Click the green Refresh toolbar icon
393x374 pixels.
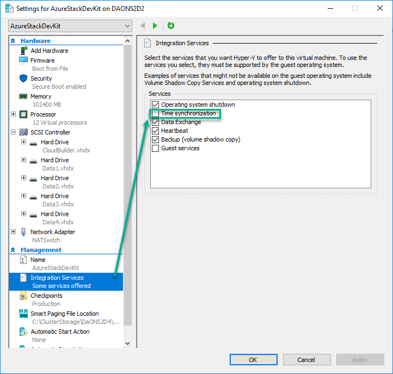pyautogui.click(x=171, y=26)
